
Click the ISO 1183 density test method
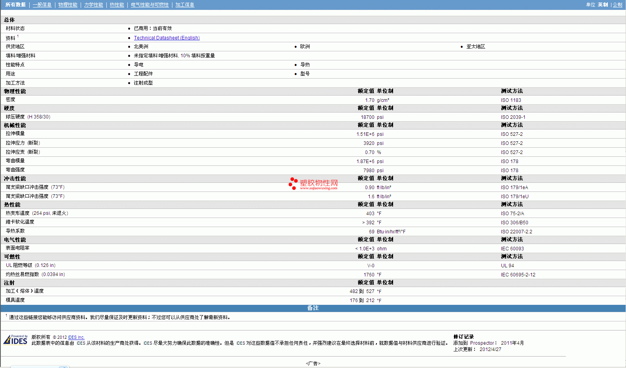click(x=511, y=100)
